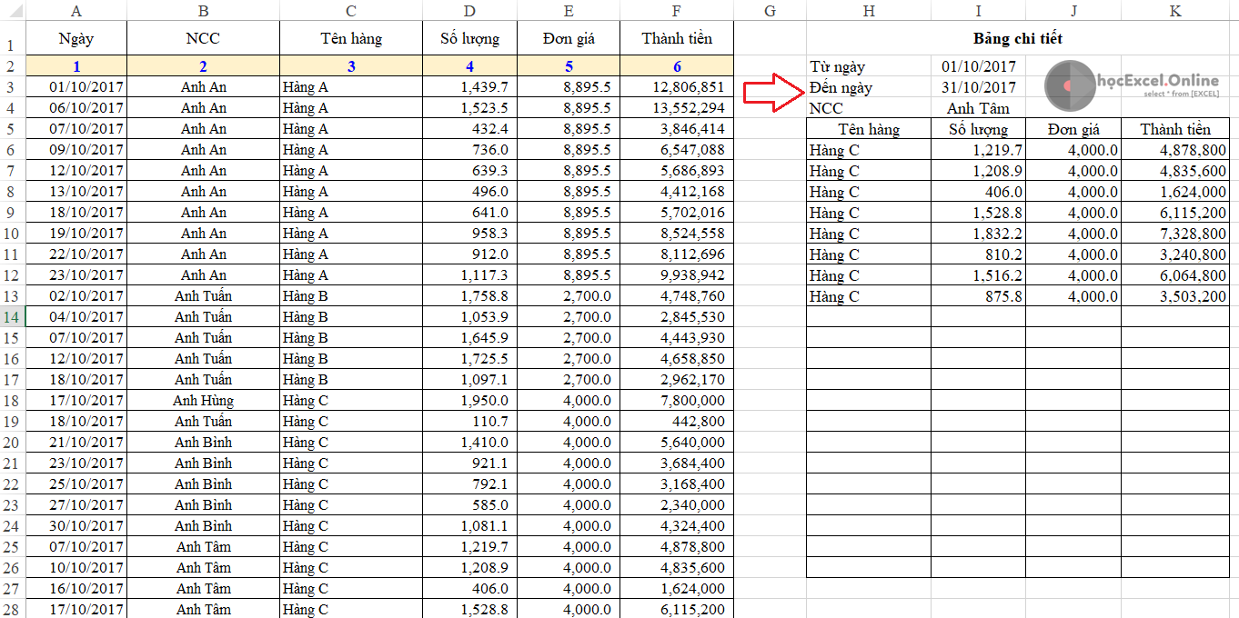Click detail table amount 6,064,800
This screenshot has height=618, width=1239.
click(x=1176, y=275)
